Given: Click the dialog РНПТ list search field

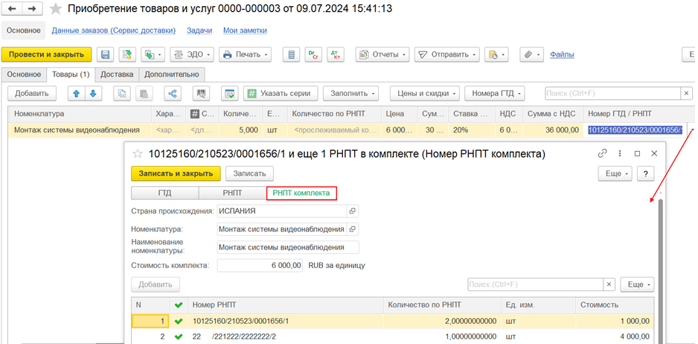Looking at the screenshot, I should coord(535,284).
